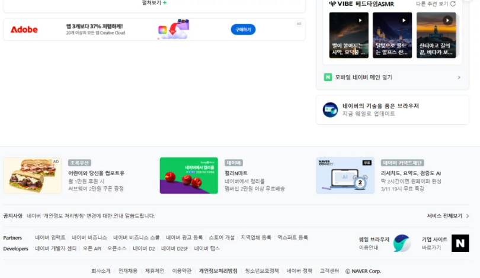The image size is (480, 278).
Task: Click the VIBE waveform logo icon
Action: 332,4
